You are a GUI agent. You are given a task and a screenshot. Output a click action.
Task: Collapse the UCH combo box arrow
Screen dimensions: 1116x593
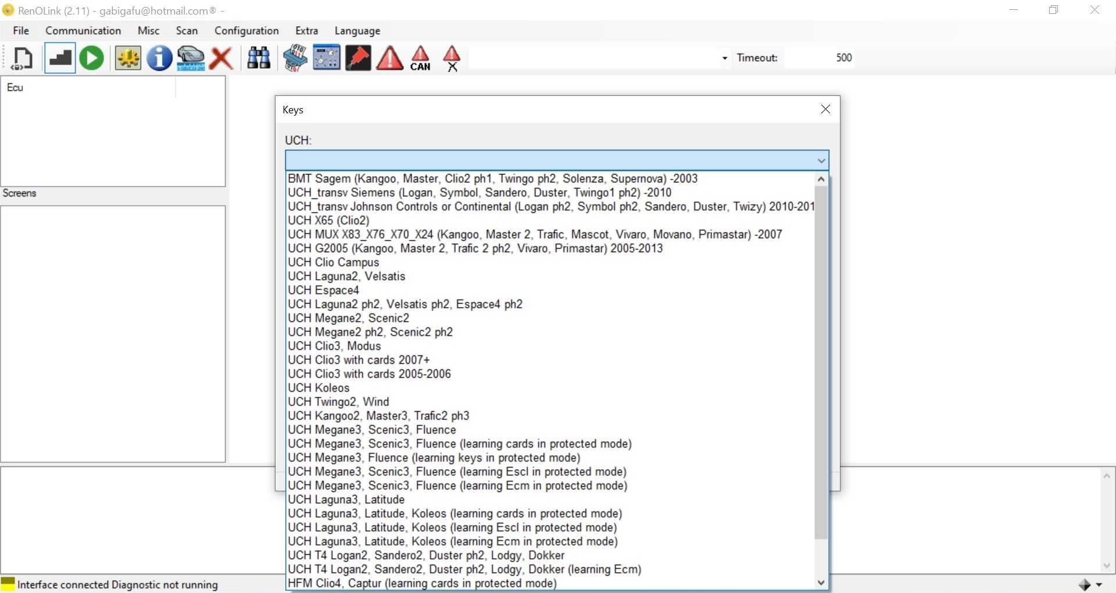(821, 160)
